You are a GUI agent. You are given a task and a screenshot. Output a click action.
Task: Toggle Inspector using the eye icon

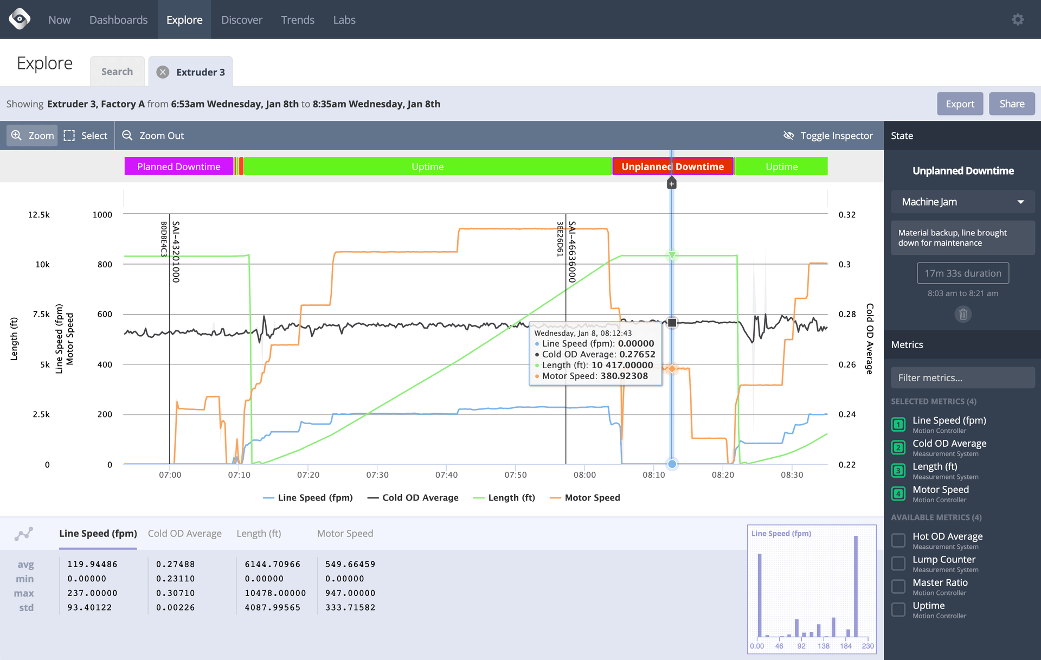coord(789,136)
